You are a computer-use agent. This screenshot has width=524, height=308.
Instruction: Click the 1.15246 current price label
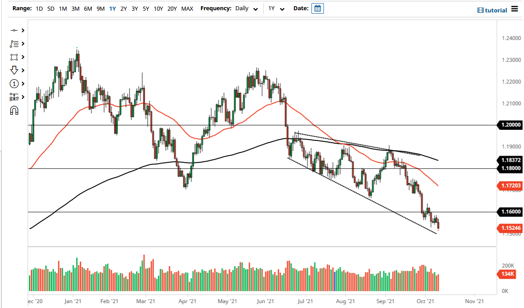pos(509,228)
